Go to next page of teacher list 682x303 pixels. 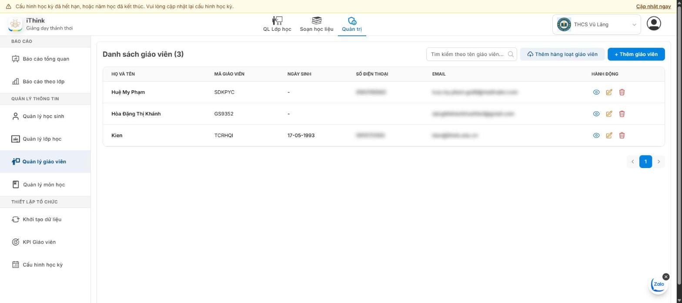tap(659, 161)
